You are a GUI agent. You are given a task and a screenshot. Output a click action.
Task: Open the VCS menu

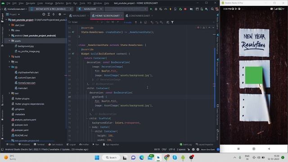point(89,3)
